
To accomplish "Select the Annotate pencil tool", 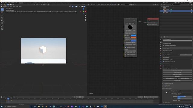I will tap(2, 26).
